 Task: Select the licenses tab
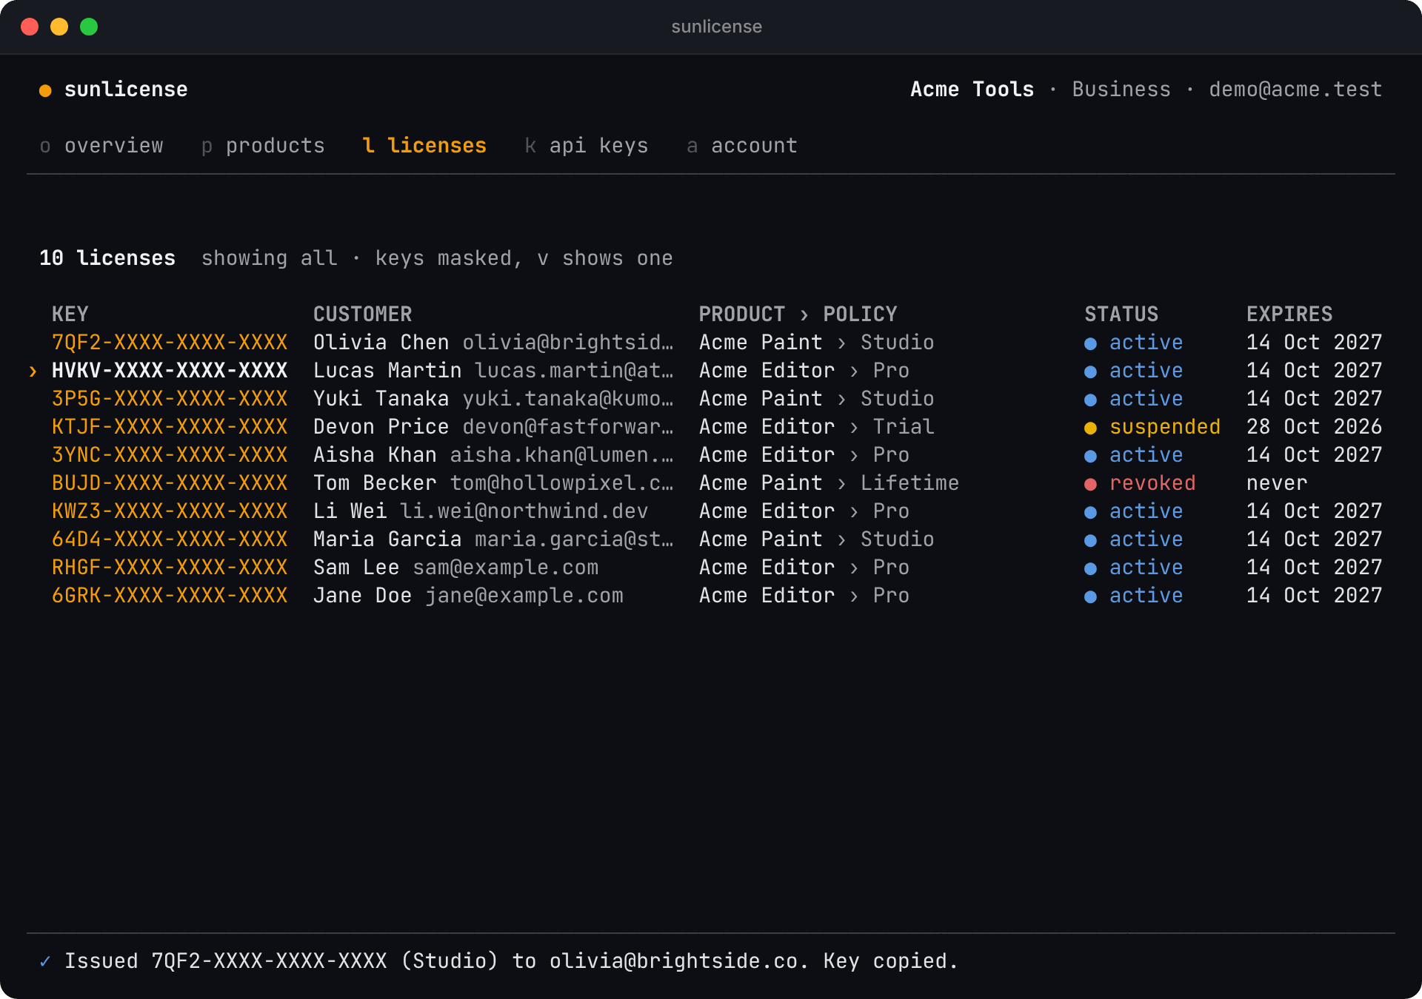tap(424, 146)
